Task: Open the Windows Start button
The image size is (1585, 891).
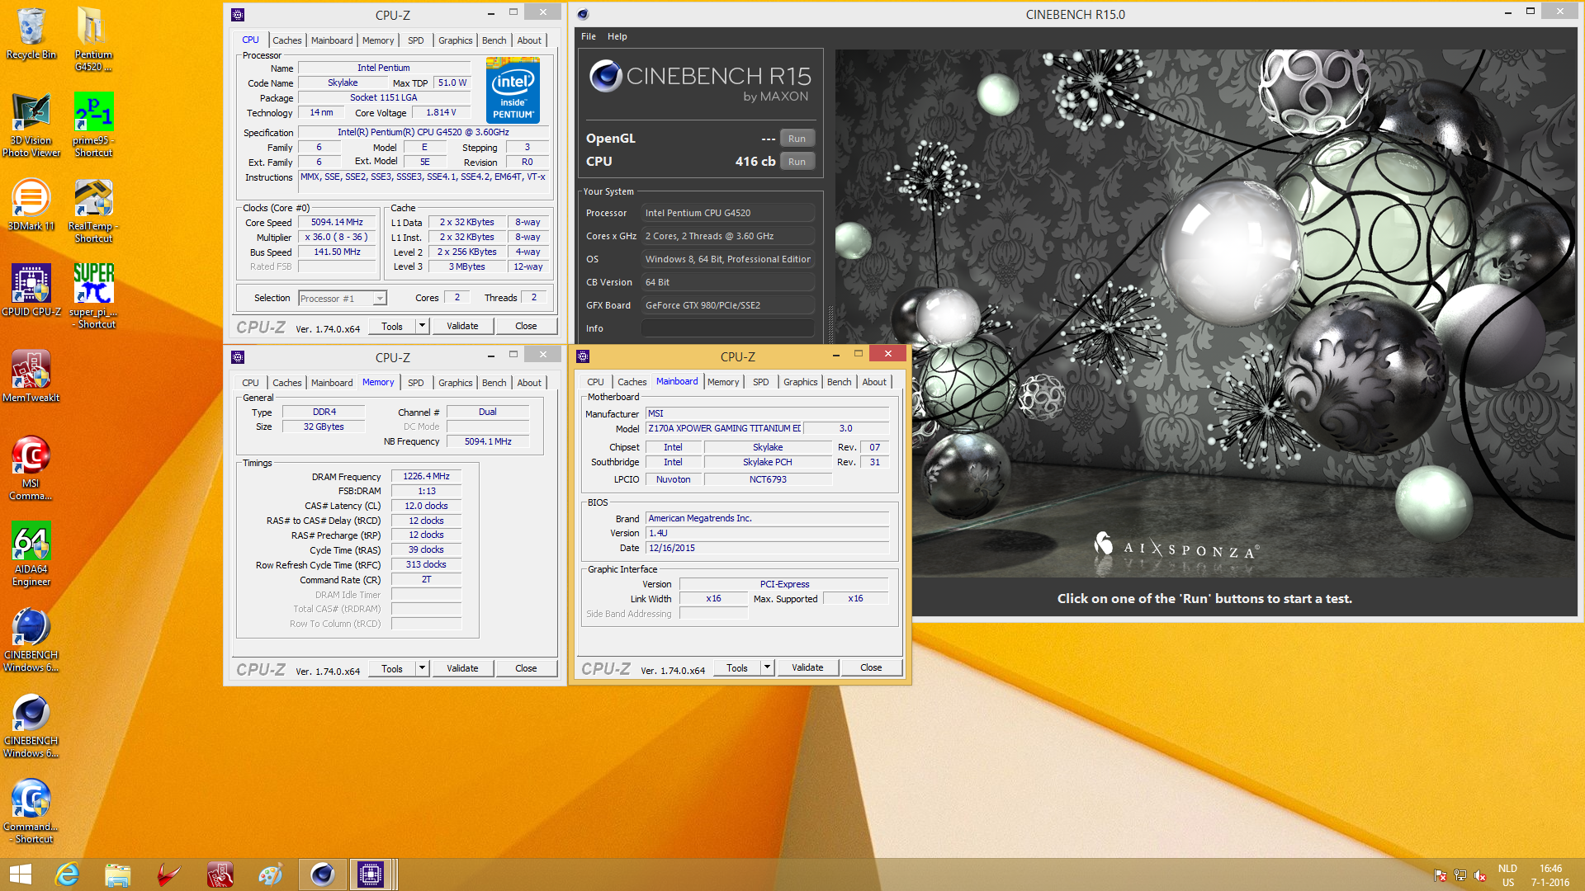Action: coord(20,874)
